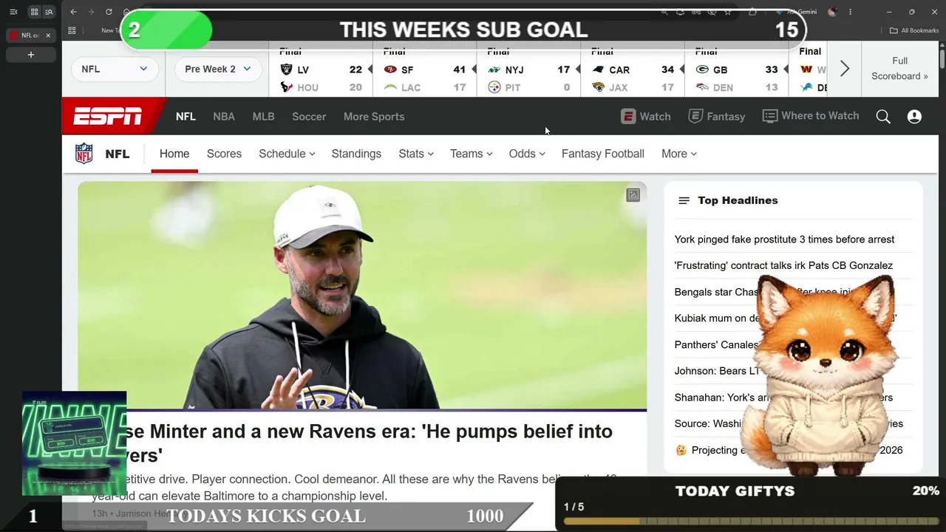The width and height of the screenshot is (946, 532).
Task: Open the NFL league dropdown
Action: pos(114,69)
